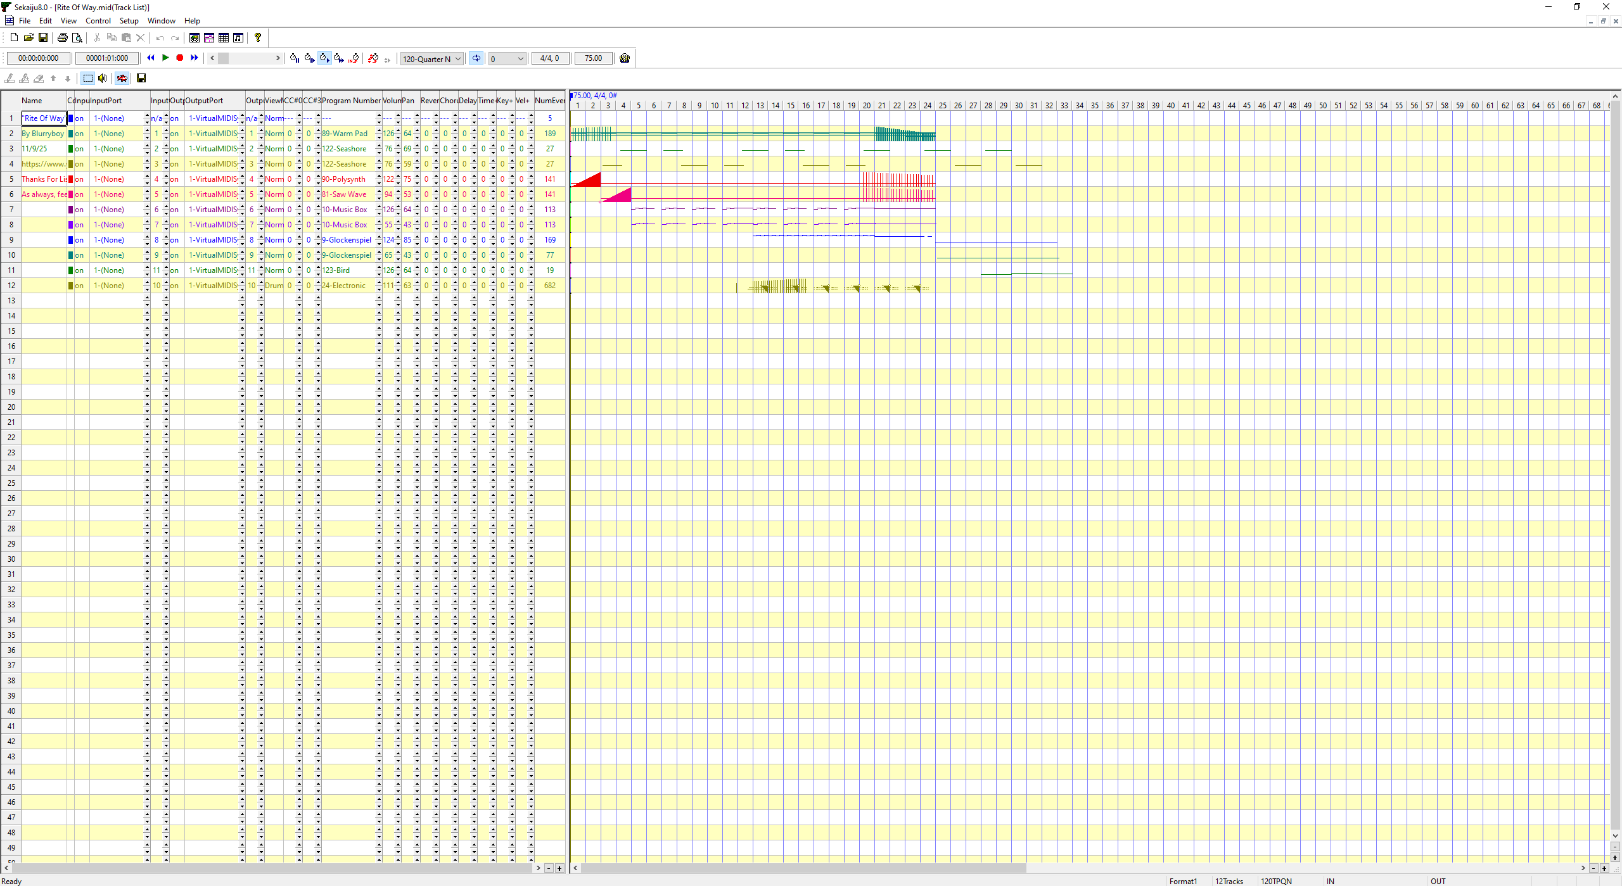1622x886 pixels.
Task: Click the red Record button
Action: (180, 58)
